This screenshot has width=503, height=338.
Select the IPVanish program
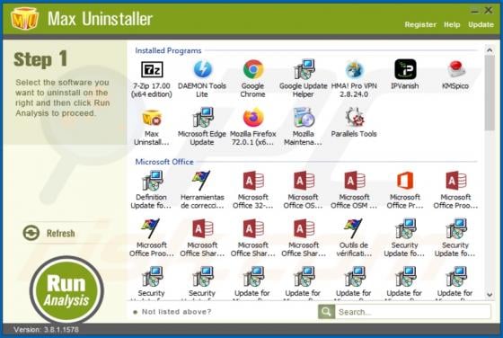[405, 69]
